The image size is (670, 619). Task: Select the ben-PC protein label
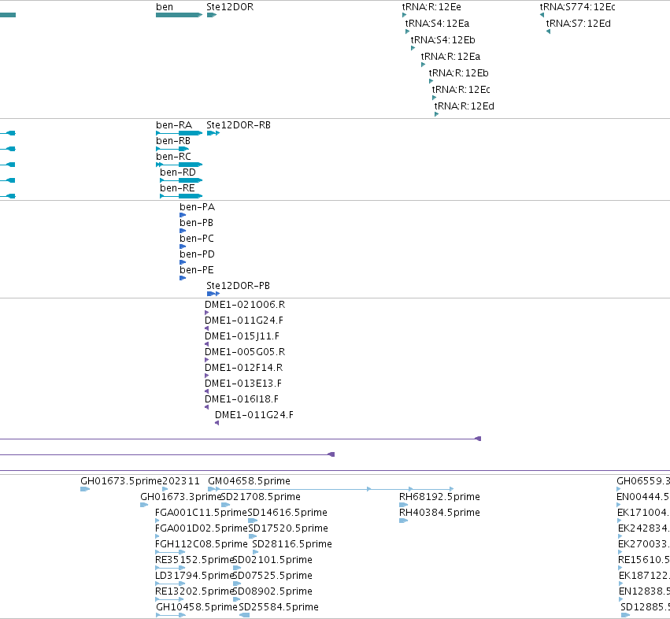pyautogui.click(x=197, y=239)
